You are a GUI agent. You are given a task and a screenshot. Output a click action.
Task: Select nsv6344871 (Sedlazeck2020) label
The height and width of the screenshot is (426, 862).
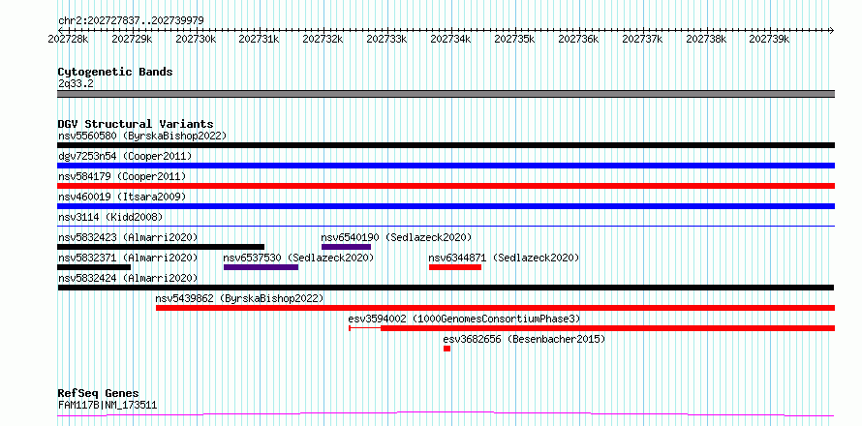coord(504,258)
